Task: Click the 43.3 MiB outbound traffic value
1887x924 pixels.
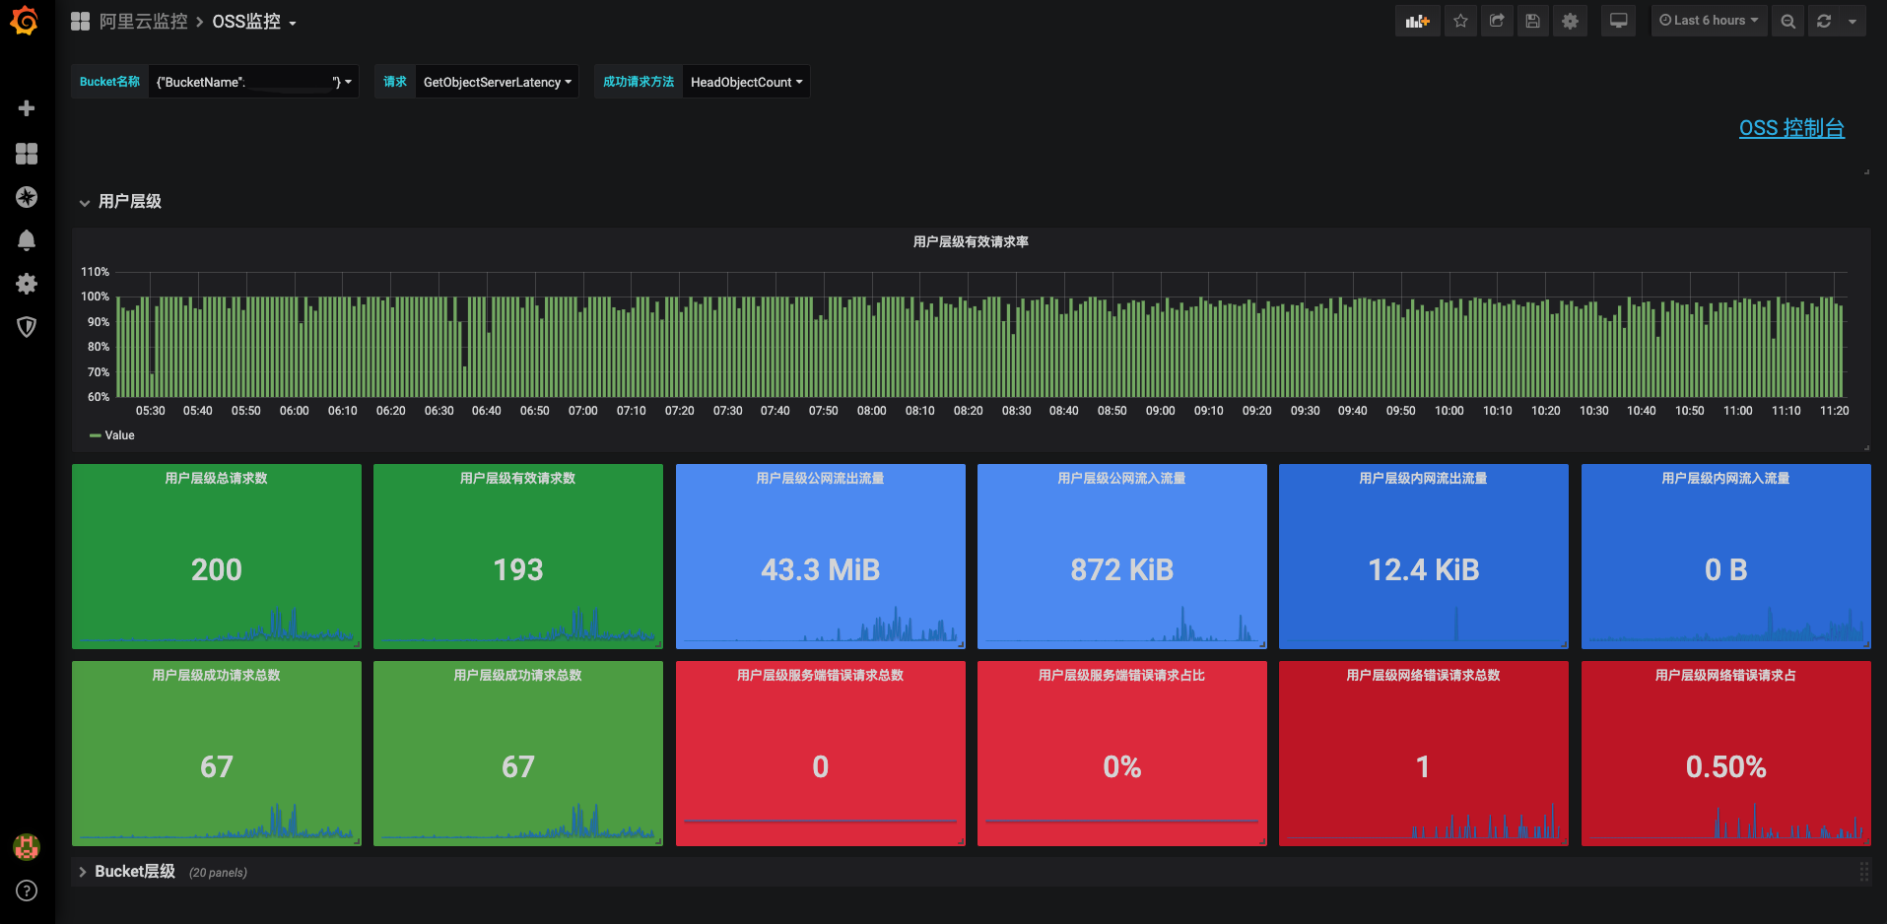Action: (820, 569)
